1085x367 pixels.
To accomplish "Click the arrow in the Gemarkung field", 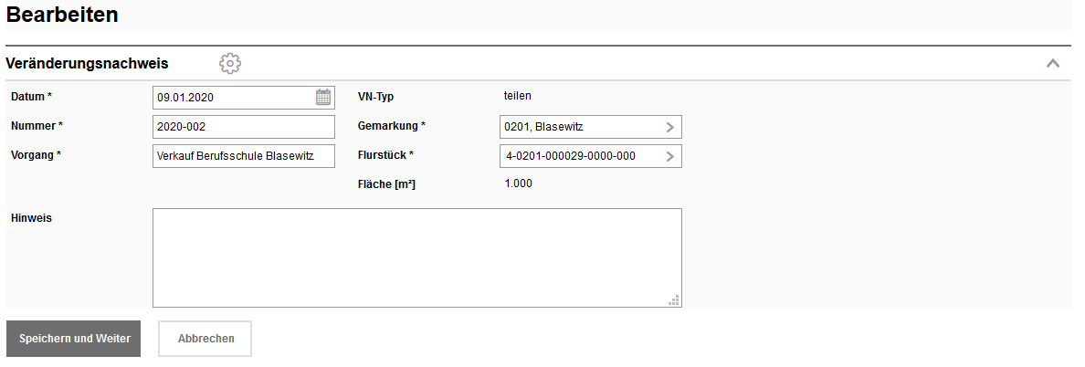I will click(669, 127).
